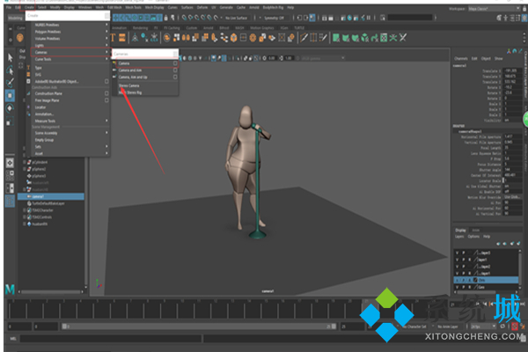Choose Stereo Camera from Cameras submenu
The height and width of the screenshot is (352, 528).
point(130,85)
